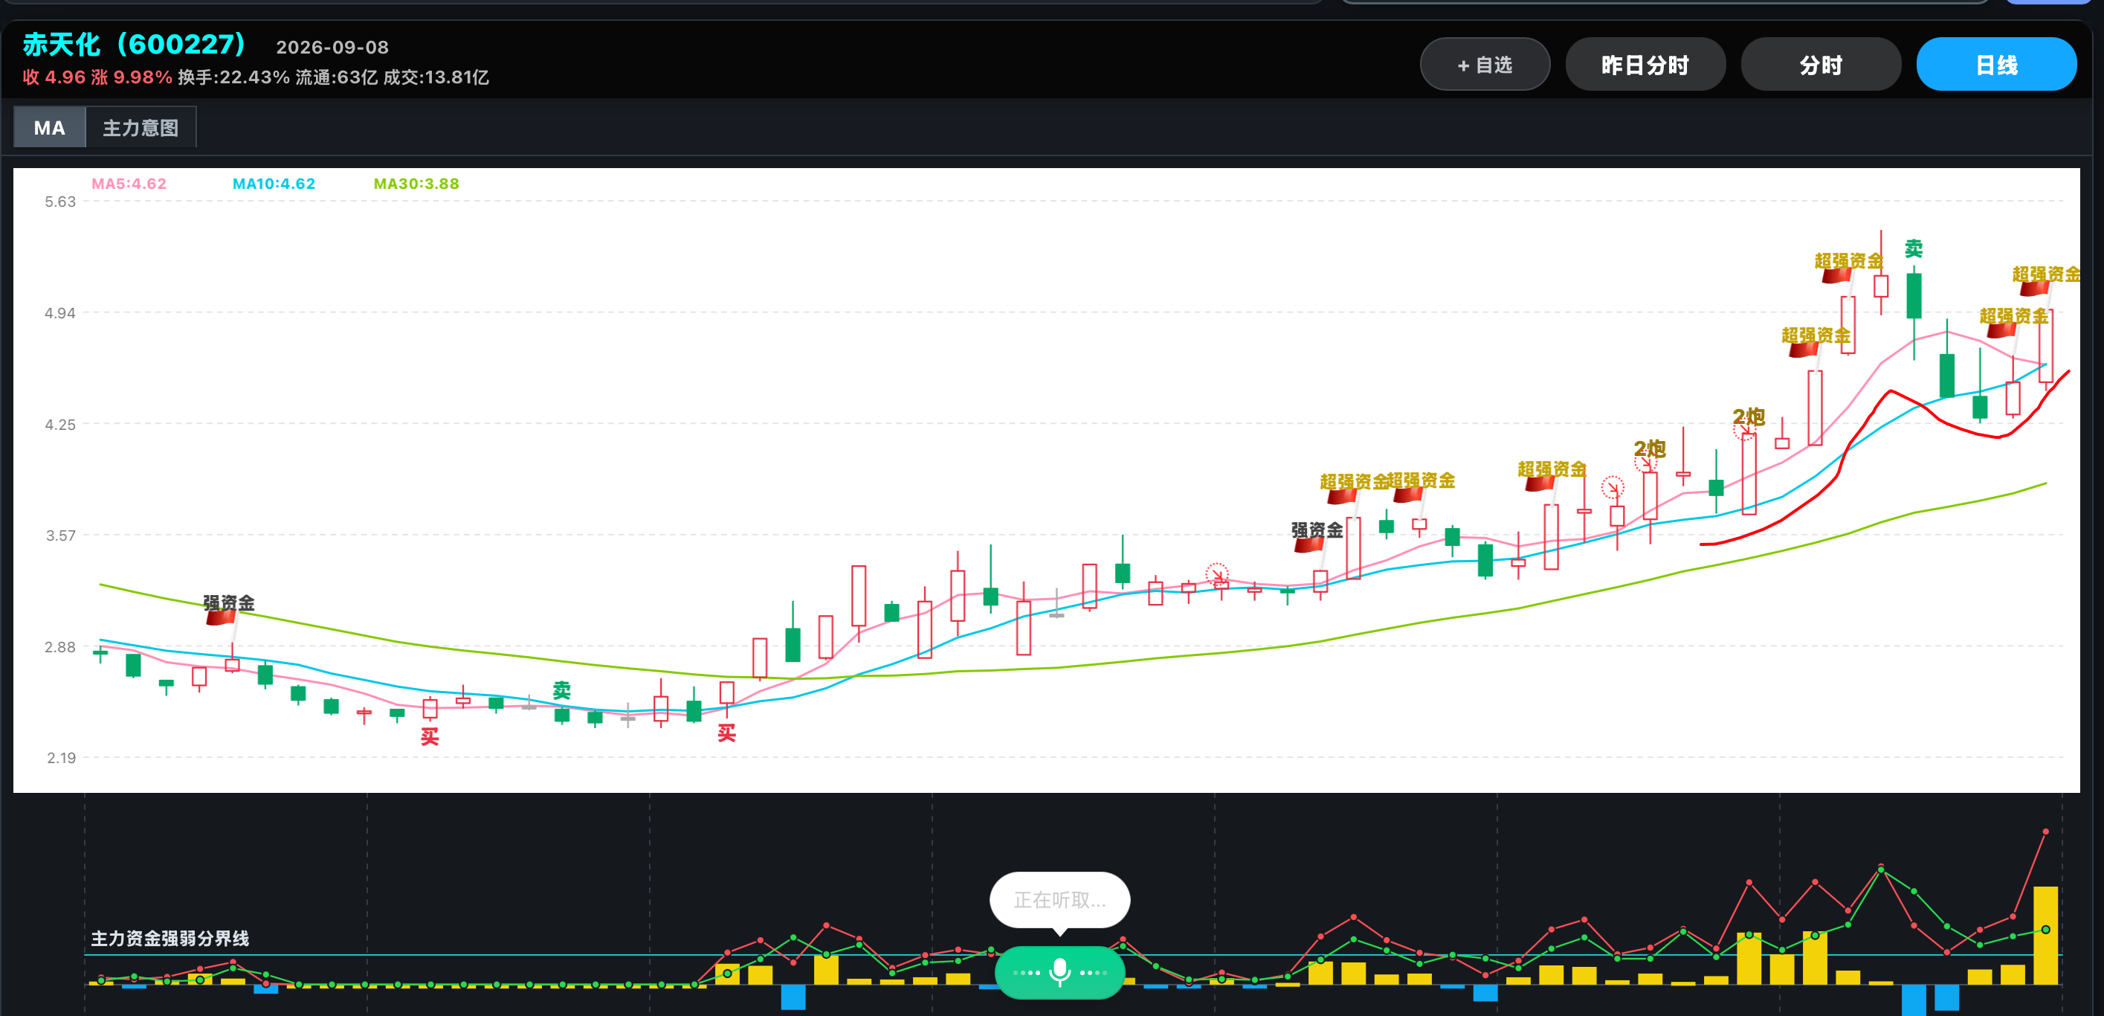2104x1016 pixels.
Task: Click the 强资金 flag icon mid-chart
Action: (1308, 544)
